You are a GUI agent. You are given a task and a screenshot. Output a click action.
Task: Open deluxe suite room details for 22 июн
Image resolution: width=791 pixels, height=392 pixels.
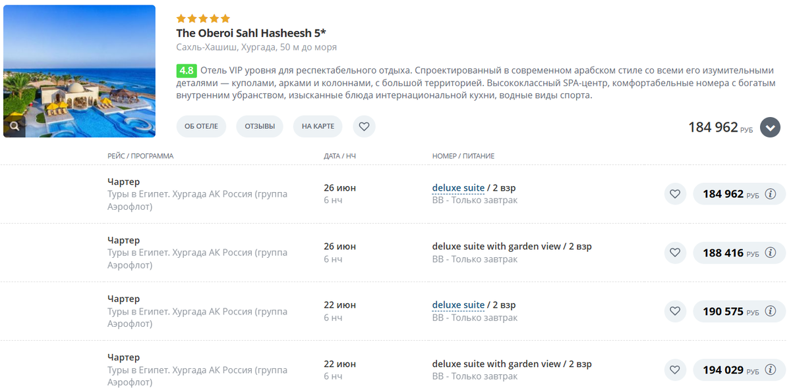pyautogui.click(x=458, y=305)
